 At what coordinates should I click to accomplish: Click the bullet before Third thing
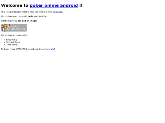click(4, 45)
